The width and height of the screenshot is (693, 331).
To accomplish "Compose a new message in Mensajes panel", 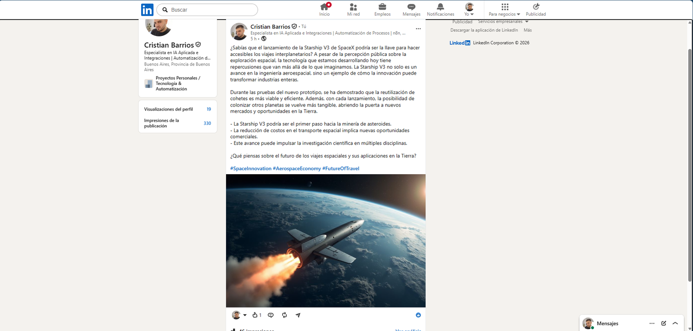I will [x=664, y=323].
